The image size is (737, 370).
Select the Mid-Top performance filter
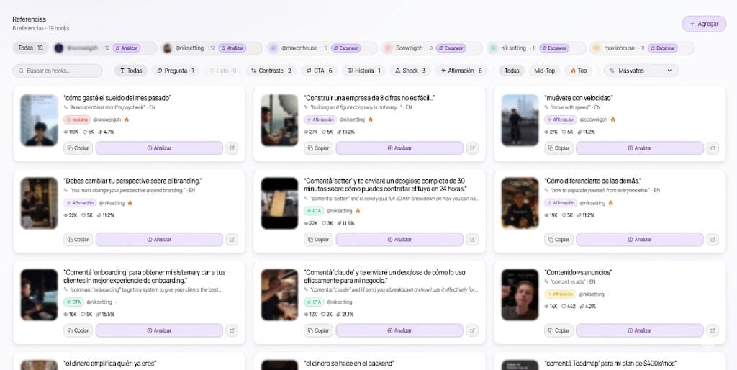click(x=544, y=71)
